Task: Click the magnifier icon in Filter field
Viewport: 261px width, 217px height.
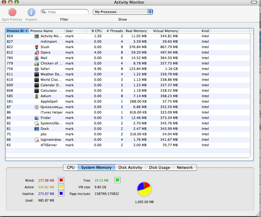Action: pos(44,12)
